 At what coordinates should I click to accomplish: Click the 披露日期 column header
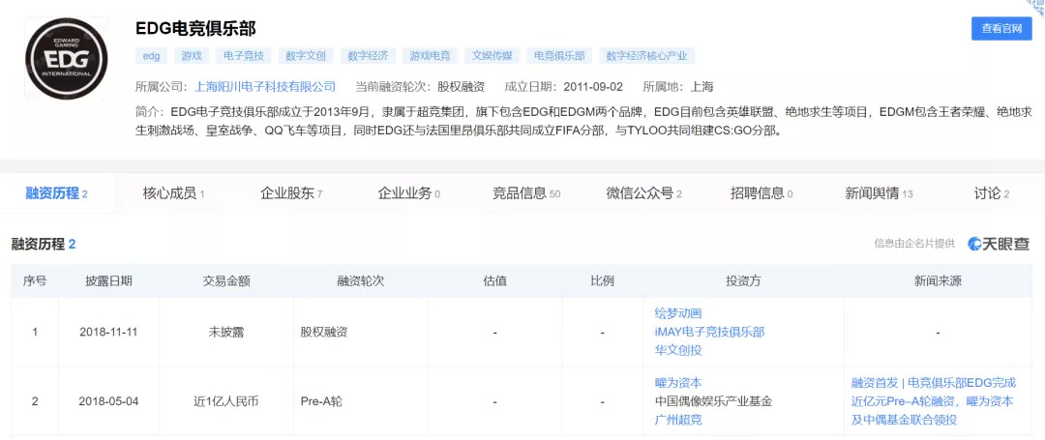108,280
